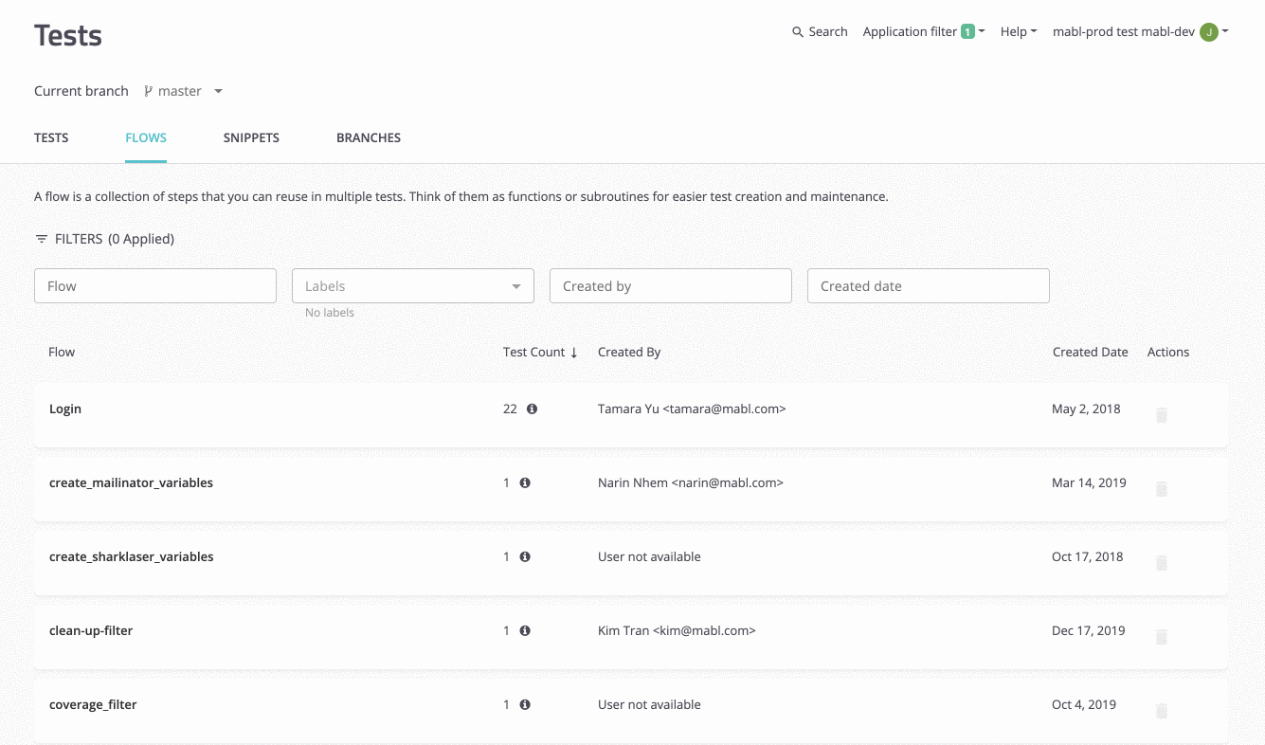
Task: Click info icon in Login row
Action: (x=532, y=409)
